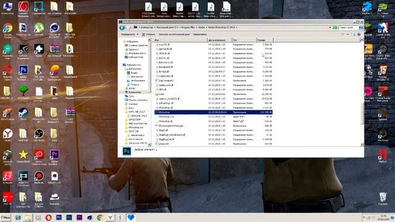Viewport: 395px width, 222px height.
Task: Select the LogTransport2 application file
Action: [213, 81]
